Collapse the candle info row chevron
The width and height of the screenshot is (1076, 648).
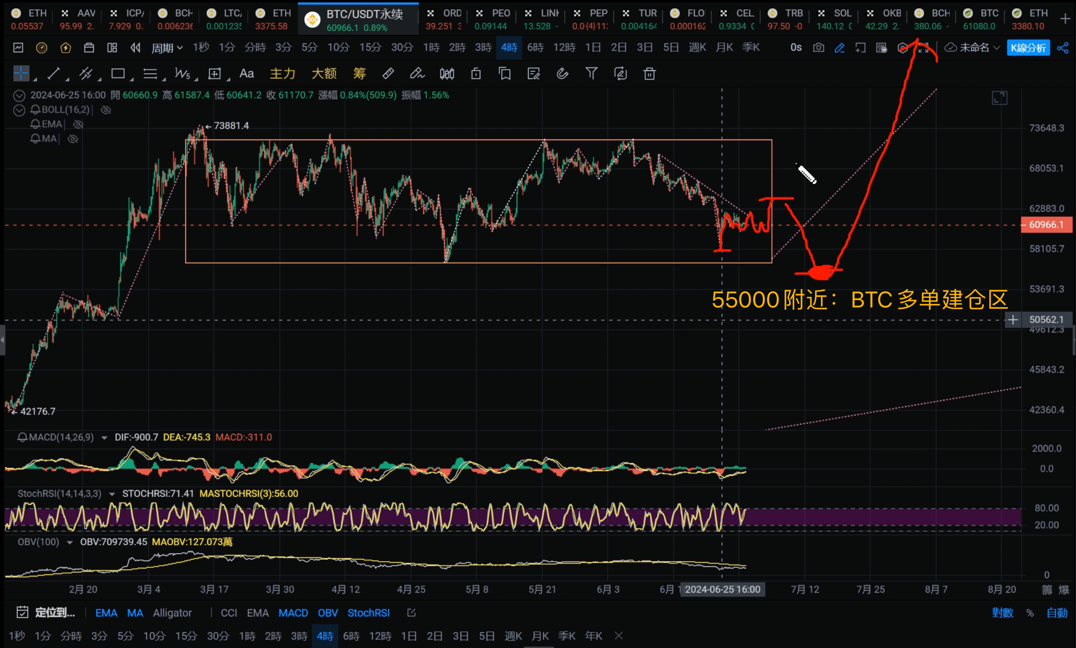(x=19, y=95)
